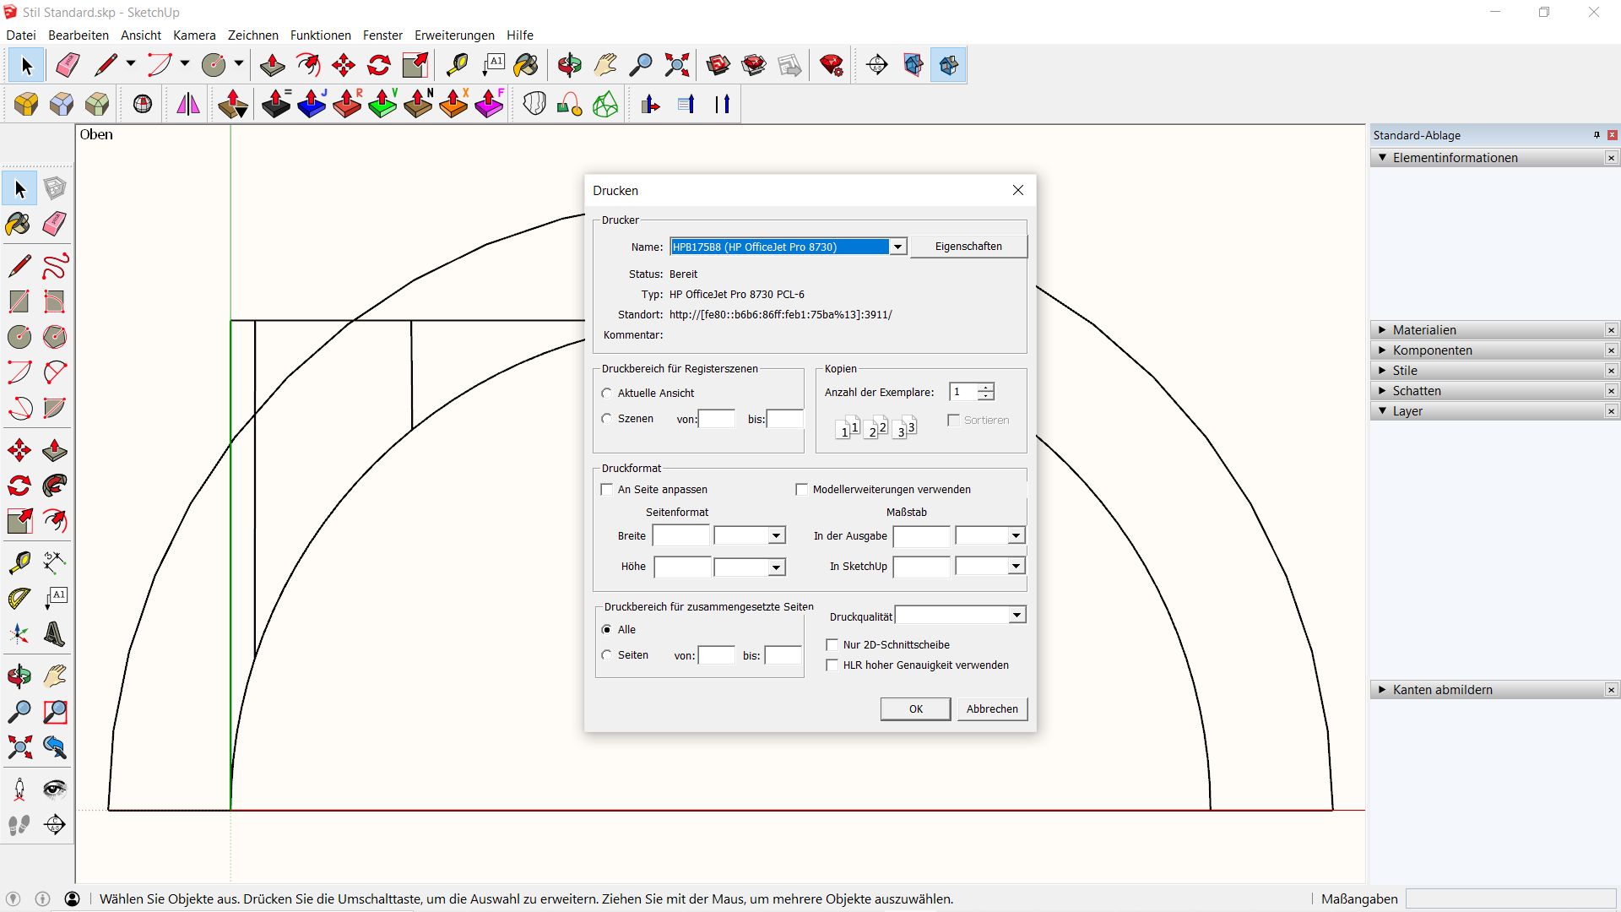Image resolution: width=1621 pixels, height=912 pixels.
Task: Open the Druckqualität dropdown
Action: click(1017, 616)
